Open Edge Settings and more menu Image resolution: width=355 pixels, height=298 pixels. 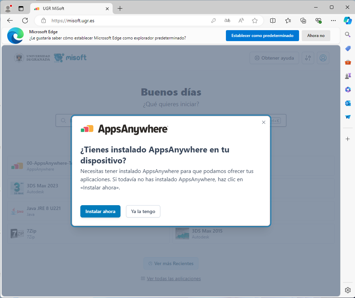coord(333,21)
